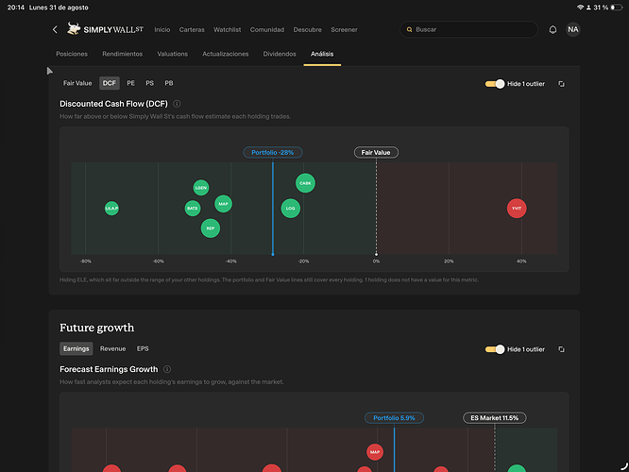Click the 40% axis label
This screenshot has height=472, width=629.
click(x=521, y=261)
